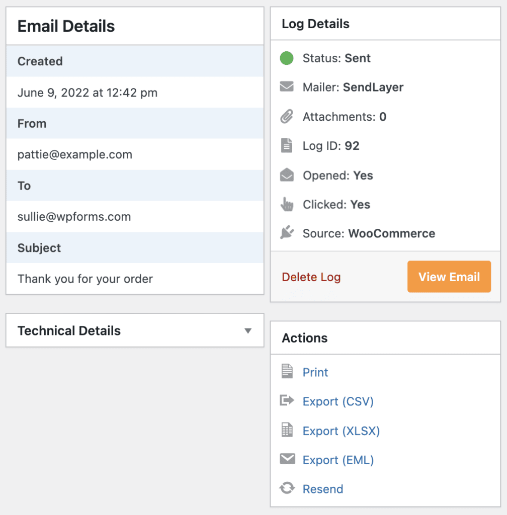
Task: Click the Opened open-envelope icon
Action: pos(287,175)
